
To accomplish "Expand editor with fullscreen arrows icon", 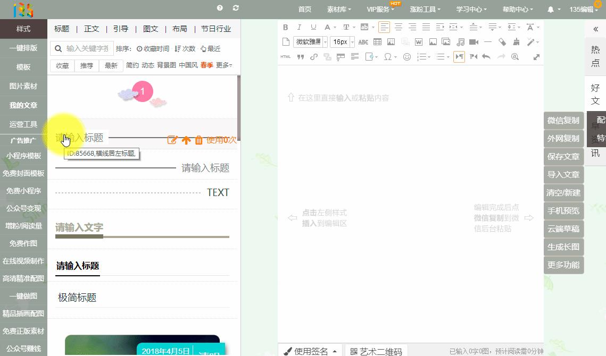I will (x=536, y=57).
